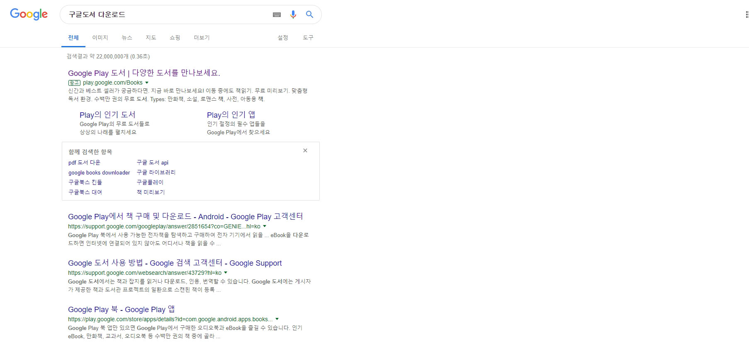Open Google Play에서 책 구매 및 다운로드 result
Viewport: 749px width, 349px height.
point(185,216)
